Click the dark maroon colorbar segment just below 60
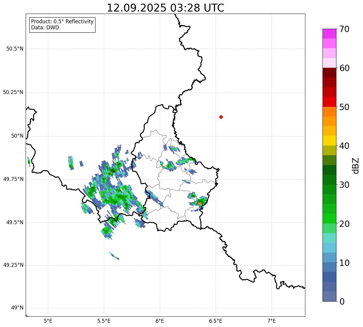 (329, 73)
